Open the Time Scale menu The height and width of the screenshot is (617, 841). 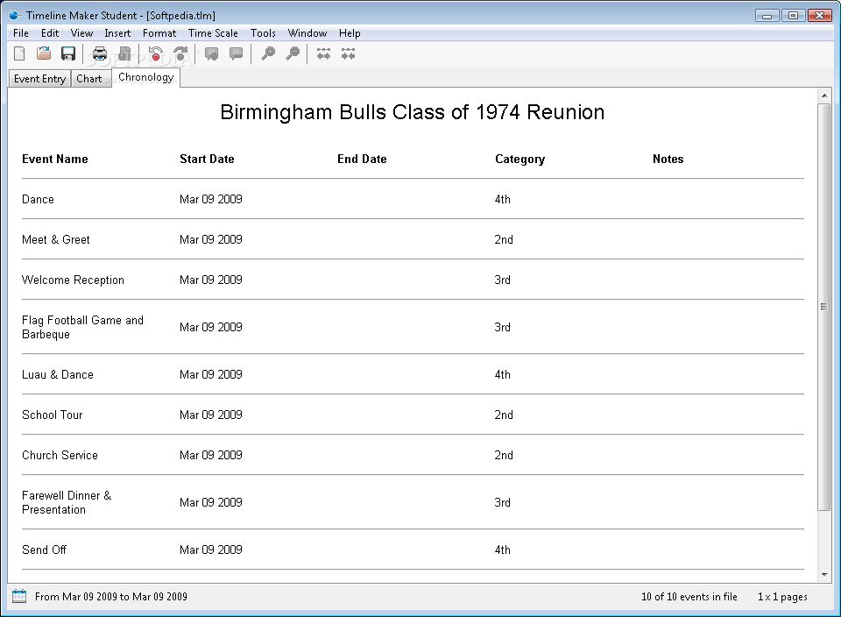click(x=213, y=33)
